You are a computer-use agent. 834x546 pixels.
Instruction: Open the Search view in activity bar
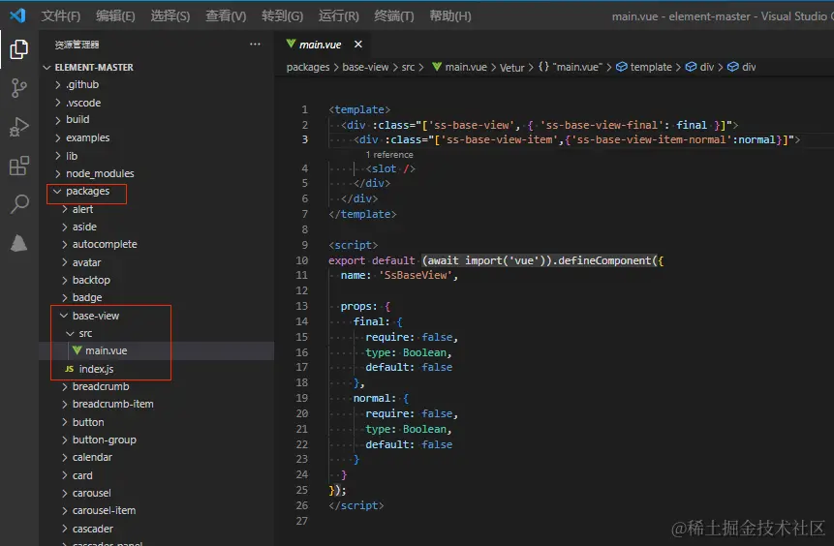coord(19,203)
